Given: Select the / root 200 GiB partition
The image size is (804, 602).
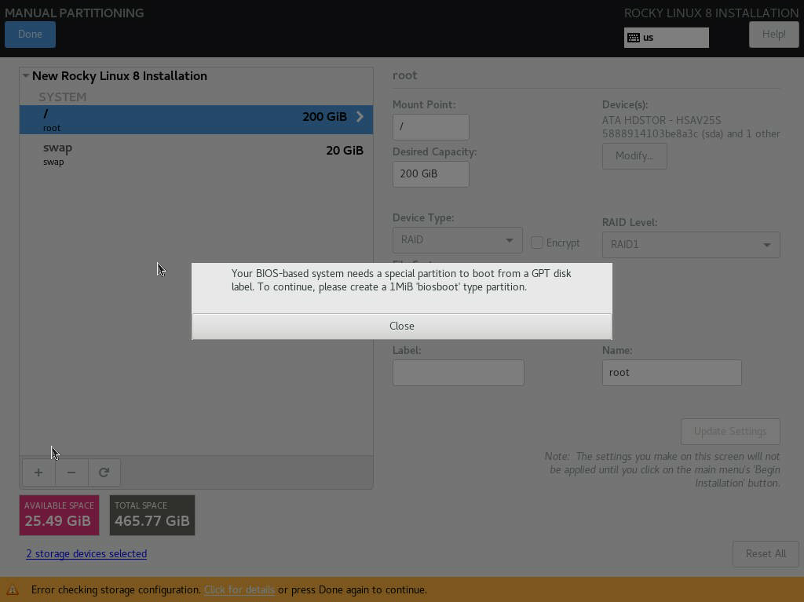Looking at the screenshot, I should (x=196, y=119).
